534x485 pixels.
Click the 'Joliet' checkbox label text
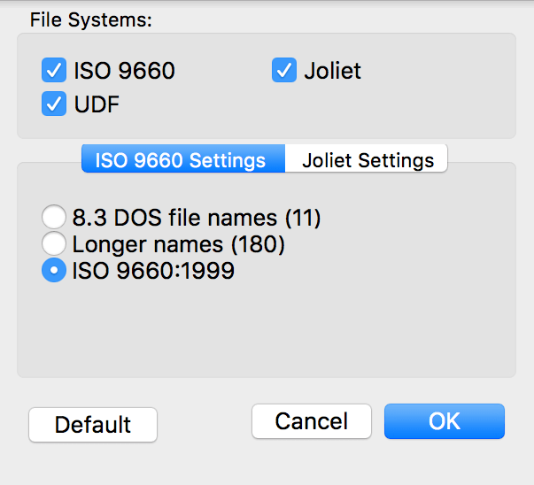332,71
